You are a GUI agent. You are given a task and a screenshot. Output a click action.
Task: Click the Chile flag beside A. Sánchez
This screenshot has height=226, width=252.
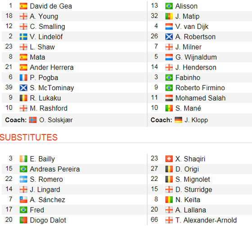[23, 200]
